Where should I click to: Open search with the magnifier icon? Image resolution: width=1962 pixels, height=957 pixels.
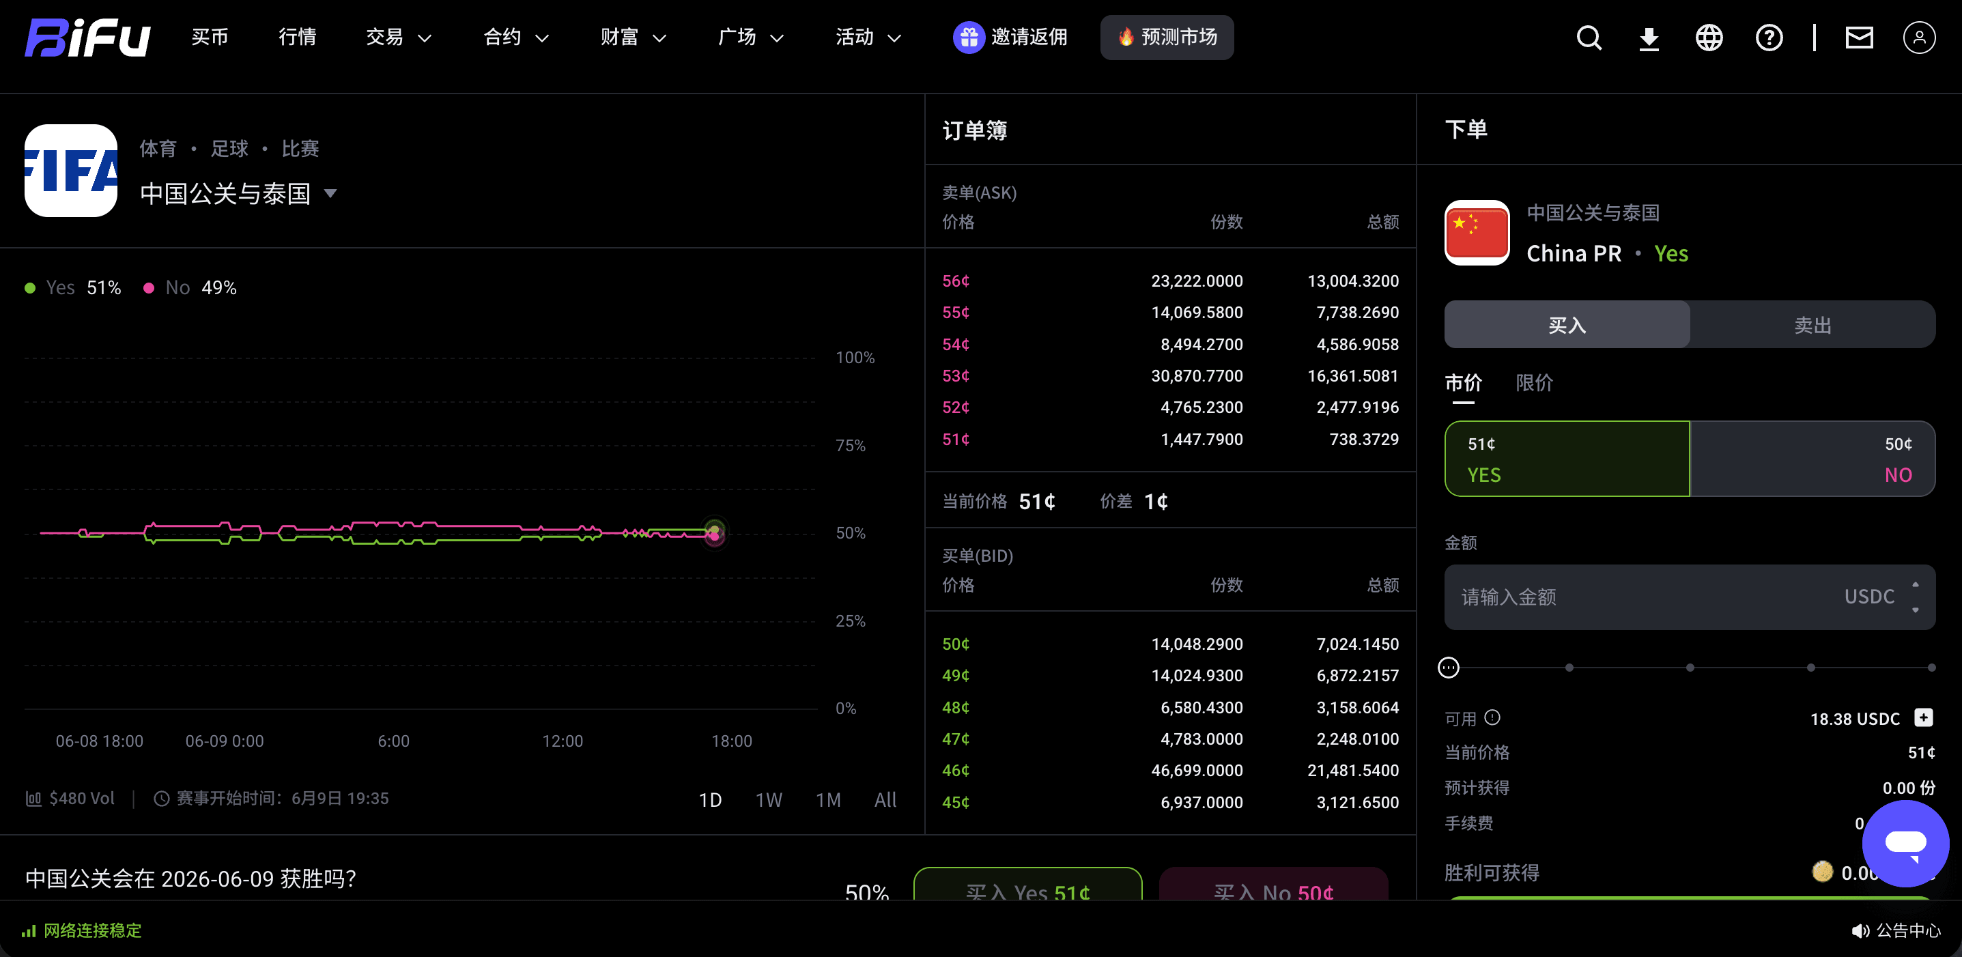point(1589,38)
